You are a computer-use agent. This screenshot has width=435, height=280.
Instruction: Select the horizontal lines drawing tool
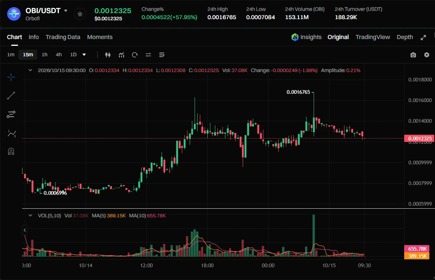pyautogui.click(x=11, y=114)
